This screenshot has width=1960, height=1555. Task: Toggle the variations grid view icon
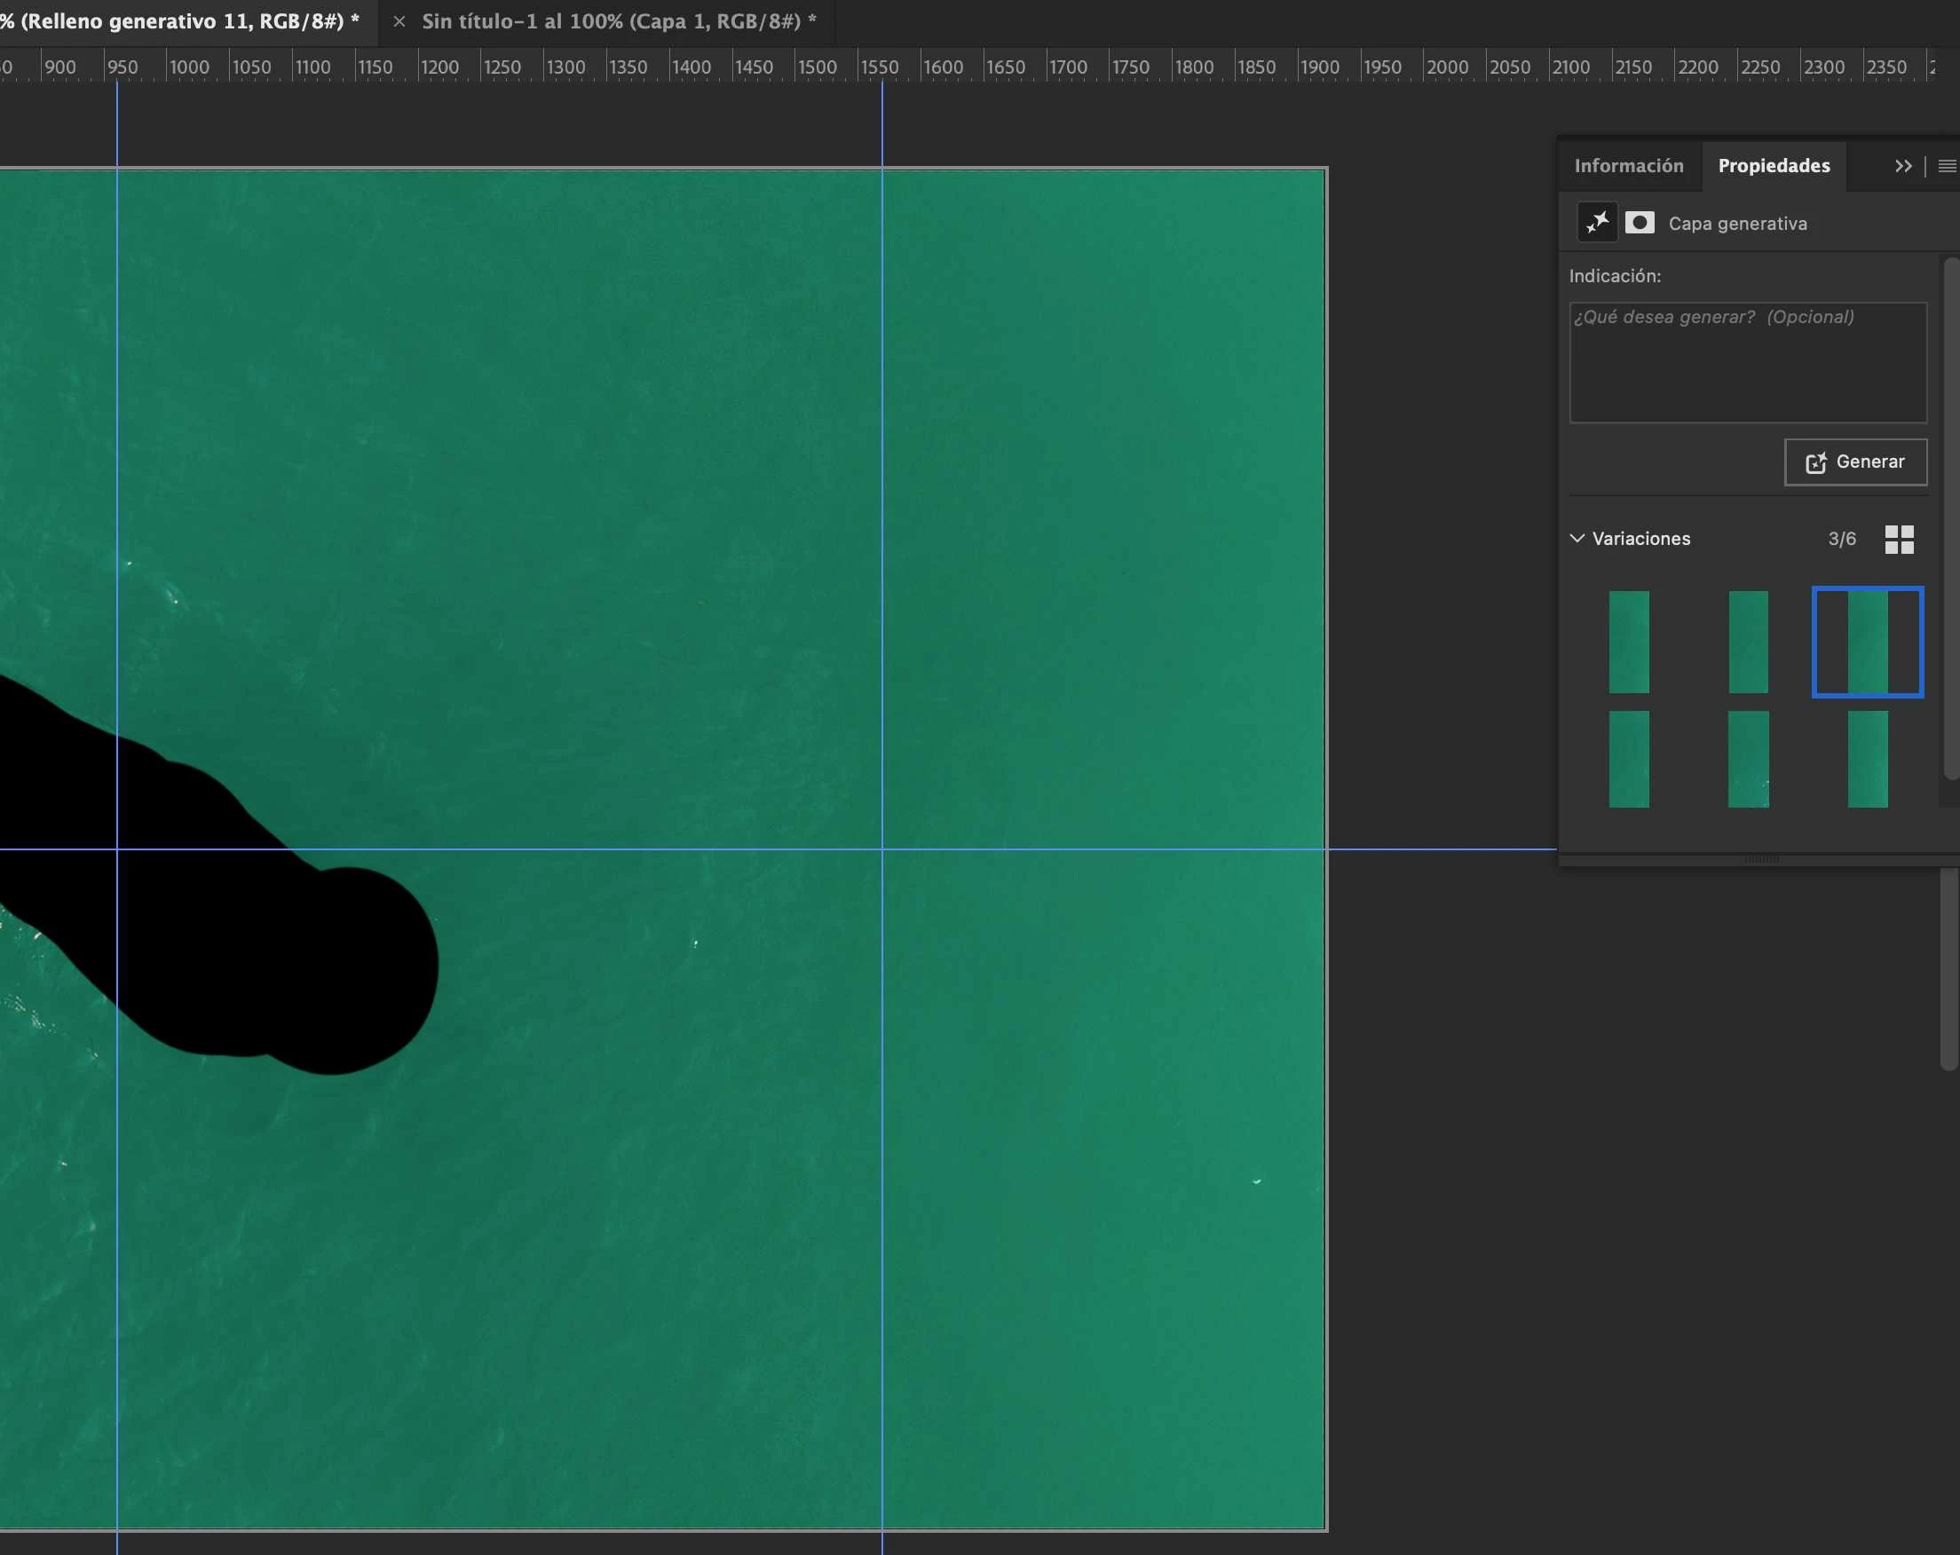[x=1898, y=539]
